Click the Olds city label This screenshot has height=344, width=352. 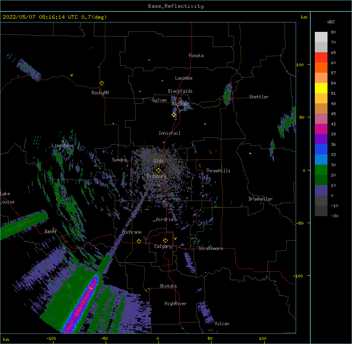158,161
